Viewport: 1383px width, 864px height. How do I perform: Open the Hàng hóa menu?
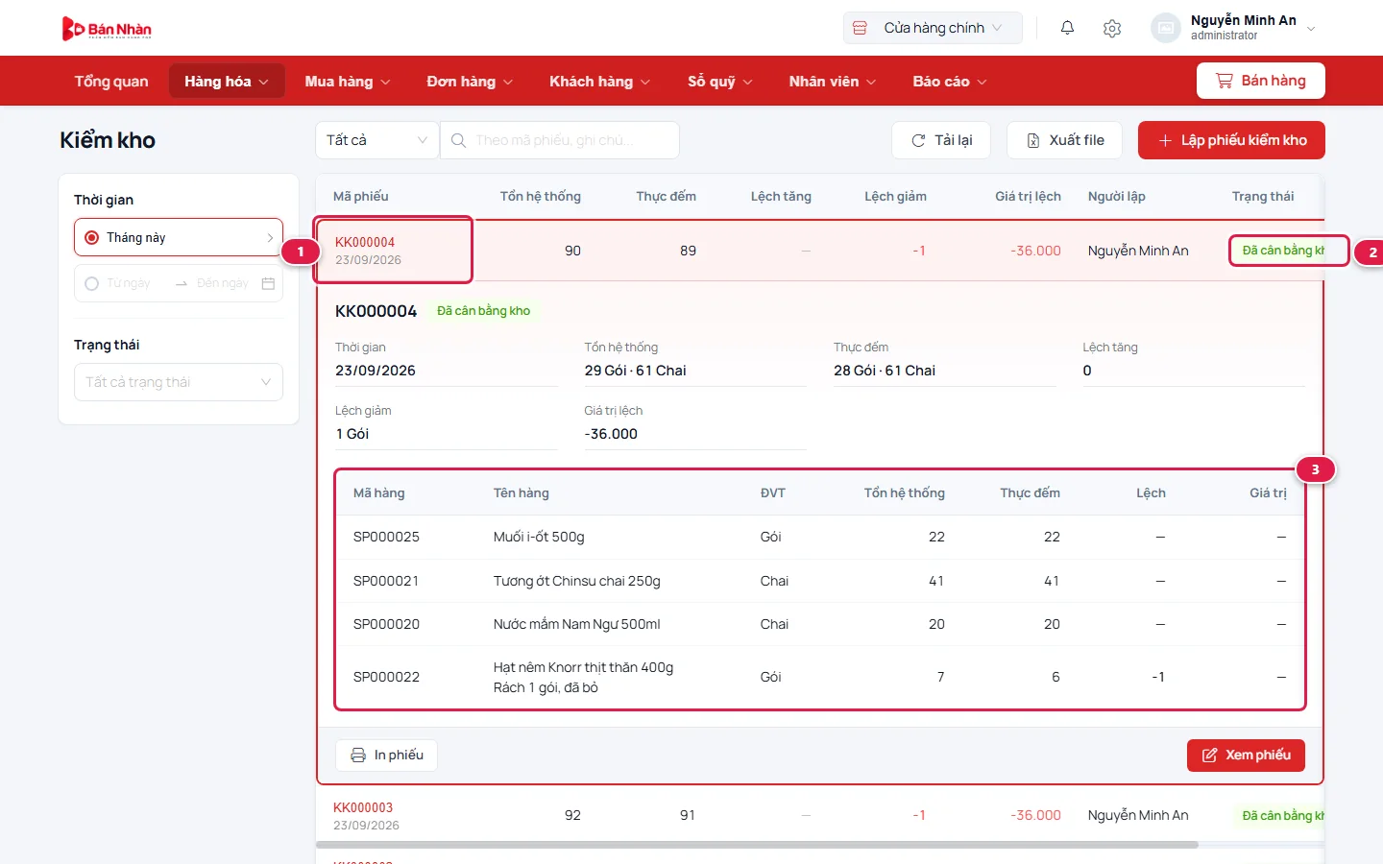click(227, 81)
